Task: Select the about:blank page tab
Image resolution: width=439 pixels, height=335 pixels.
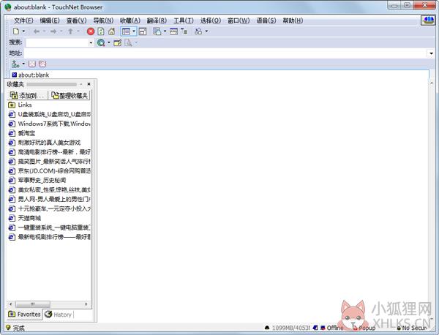Action: pyautogui.click(x=31, y=75)
